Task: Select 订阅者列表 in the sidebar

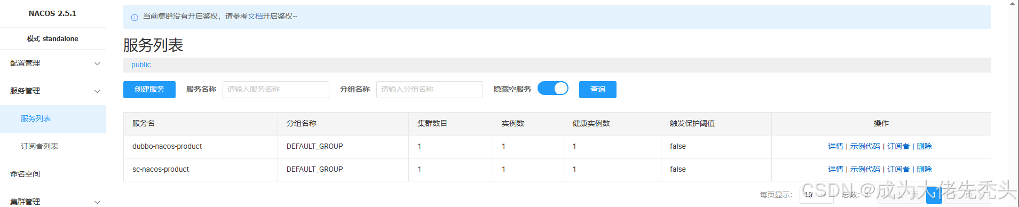Action: click(x=53, y=146)
